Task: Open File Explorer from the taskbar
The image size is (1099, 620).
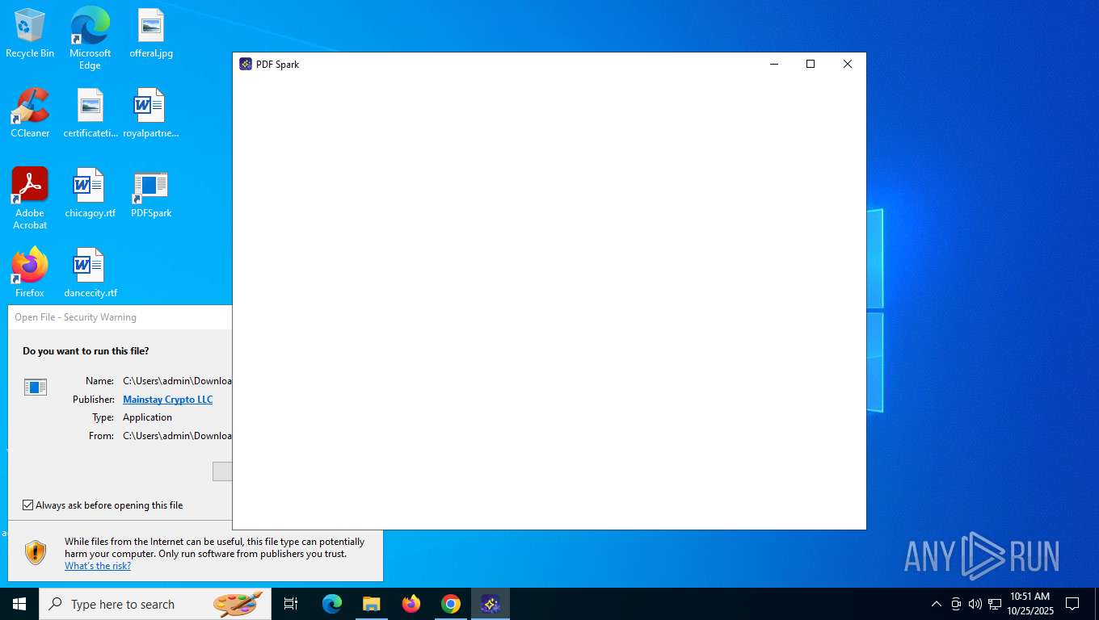Action: pyautogui.click(x=372, y=604)
